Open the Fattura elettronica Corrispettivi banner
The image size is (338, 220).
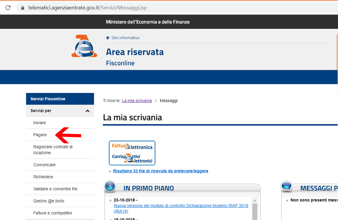[132, 153]
